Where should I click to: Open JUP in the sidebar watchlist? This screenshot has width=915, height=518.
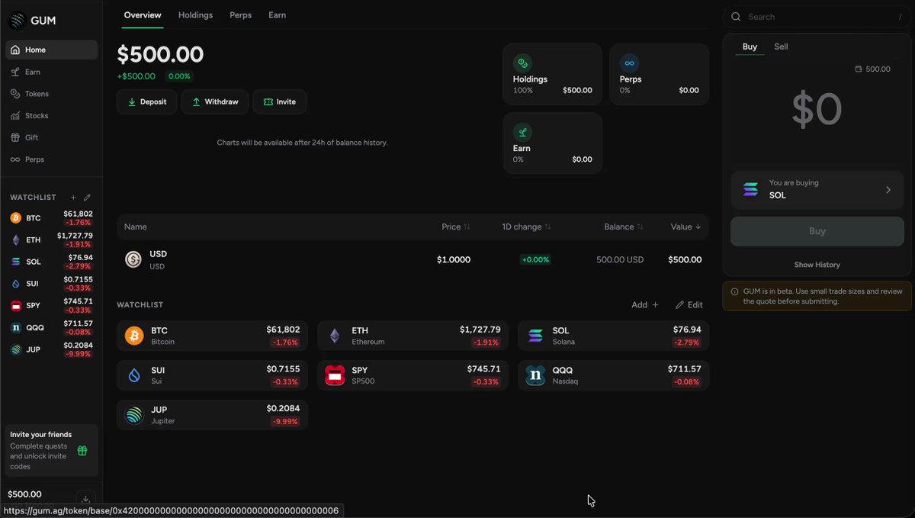tap(51, 349)
